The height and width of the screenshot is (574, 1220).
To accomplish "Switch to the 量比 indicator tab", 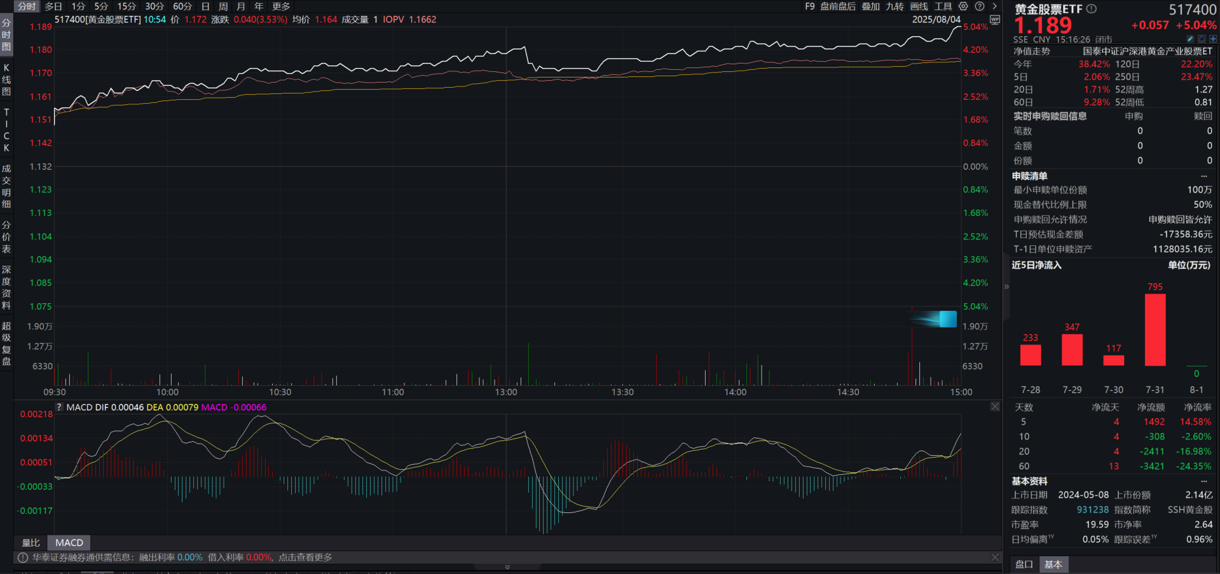I will (x=31, y=542).
